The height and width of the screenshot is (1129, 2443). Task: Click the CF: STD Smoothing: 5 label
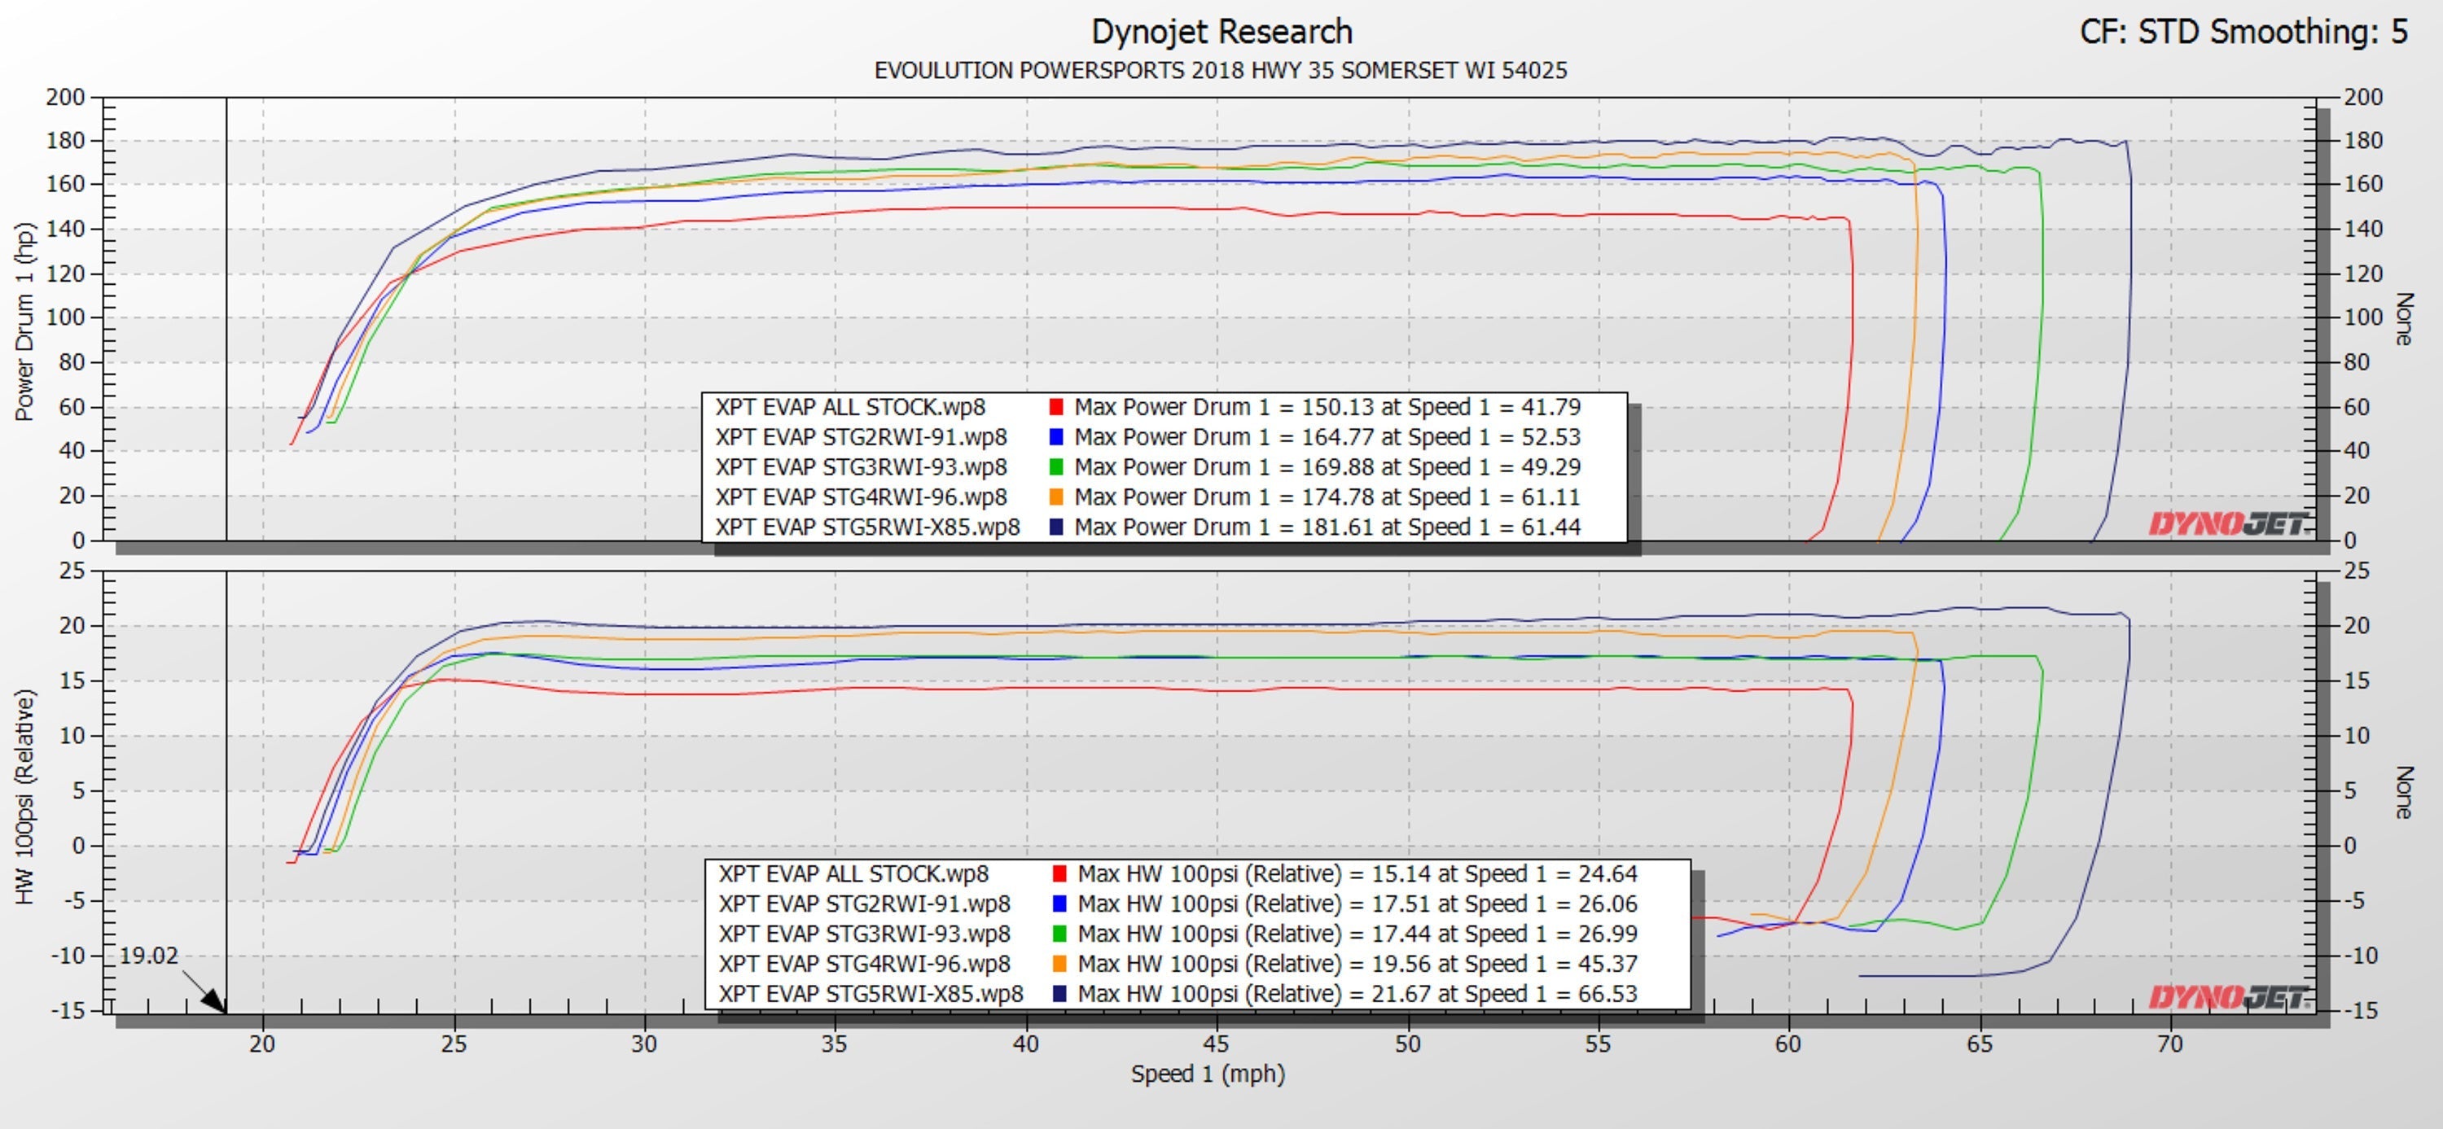[x=2243, y=33]
